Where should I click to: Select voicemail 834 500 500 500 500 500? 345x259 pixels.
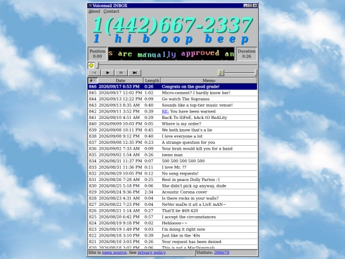(x=172, y=161)
